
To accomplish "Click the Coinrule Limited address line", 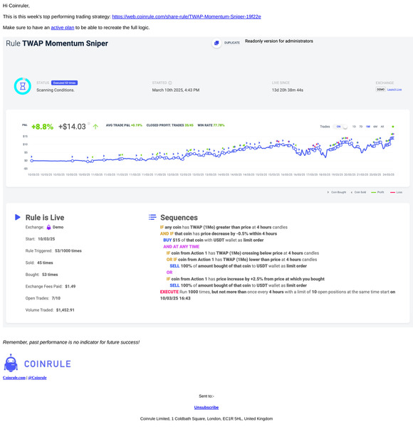I will click(206, 418).
